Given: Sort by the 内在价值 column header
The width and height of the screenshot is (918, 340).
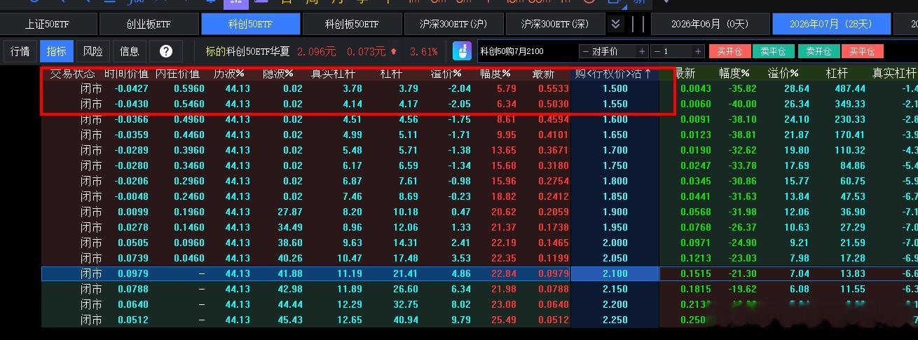Looking at the screenshot, I should 177,74.
